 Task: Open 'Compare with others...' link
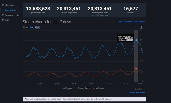(x=137, y=93)
